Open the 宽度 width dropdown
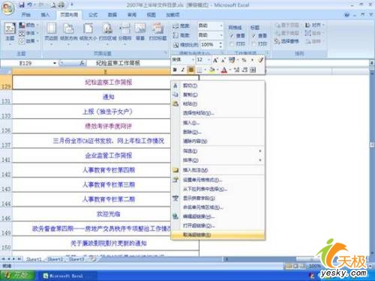Image resolution: width=375 pixels, height=281 pixels. [221, 25]
